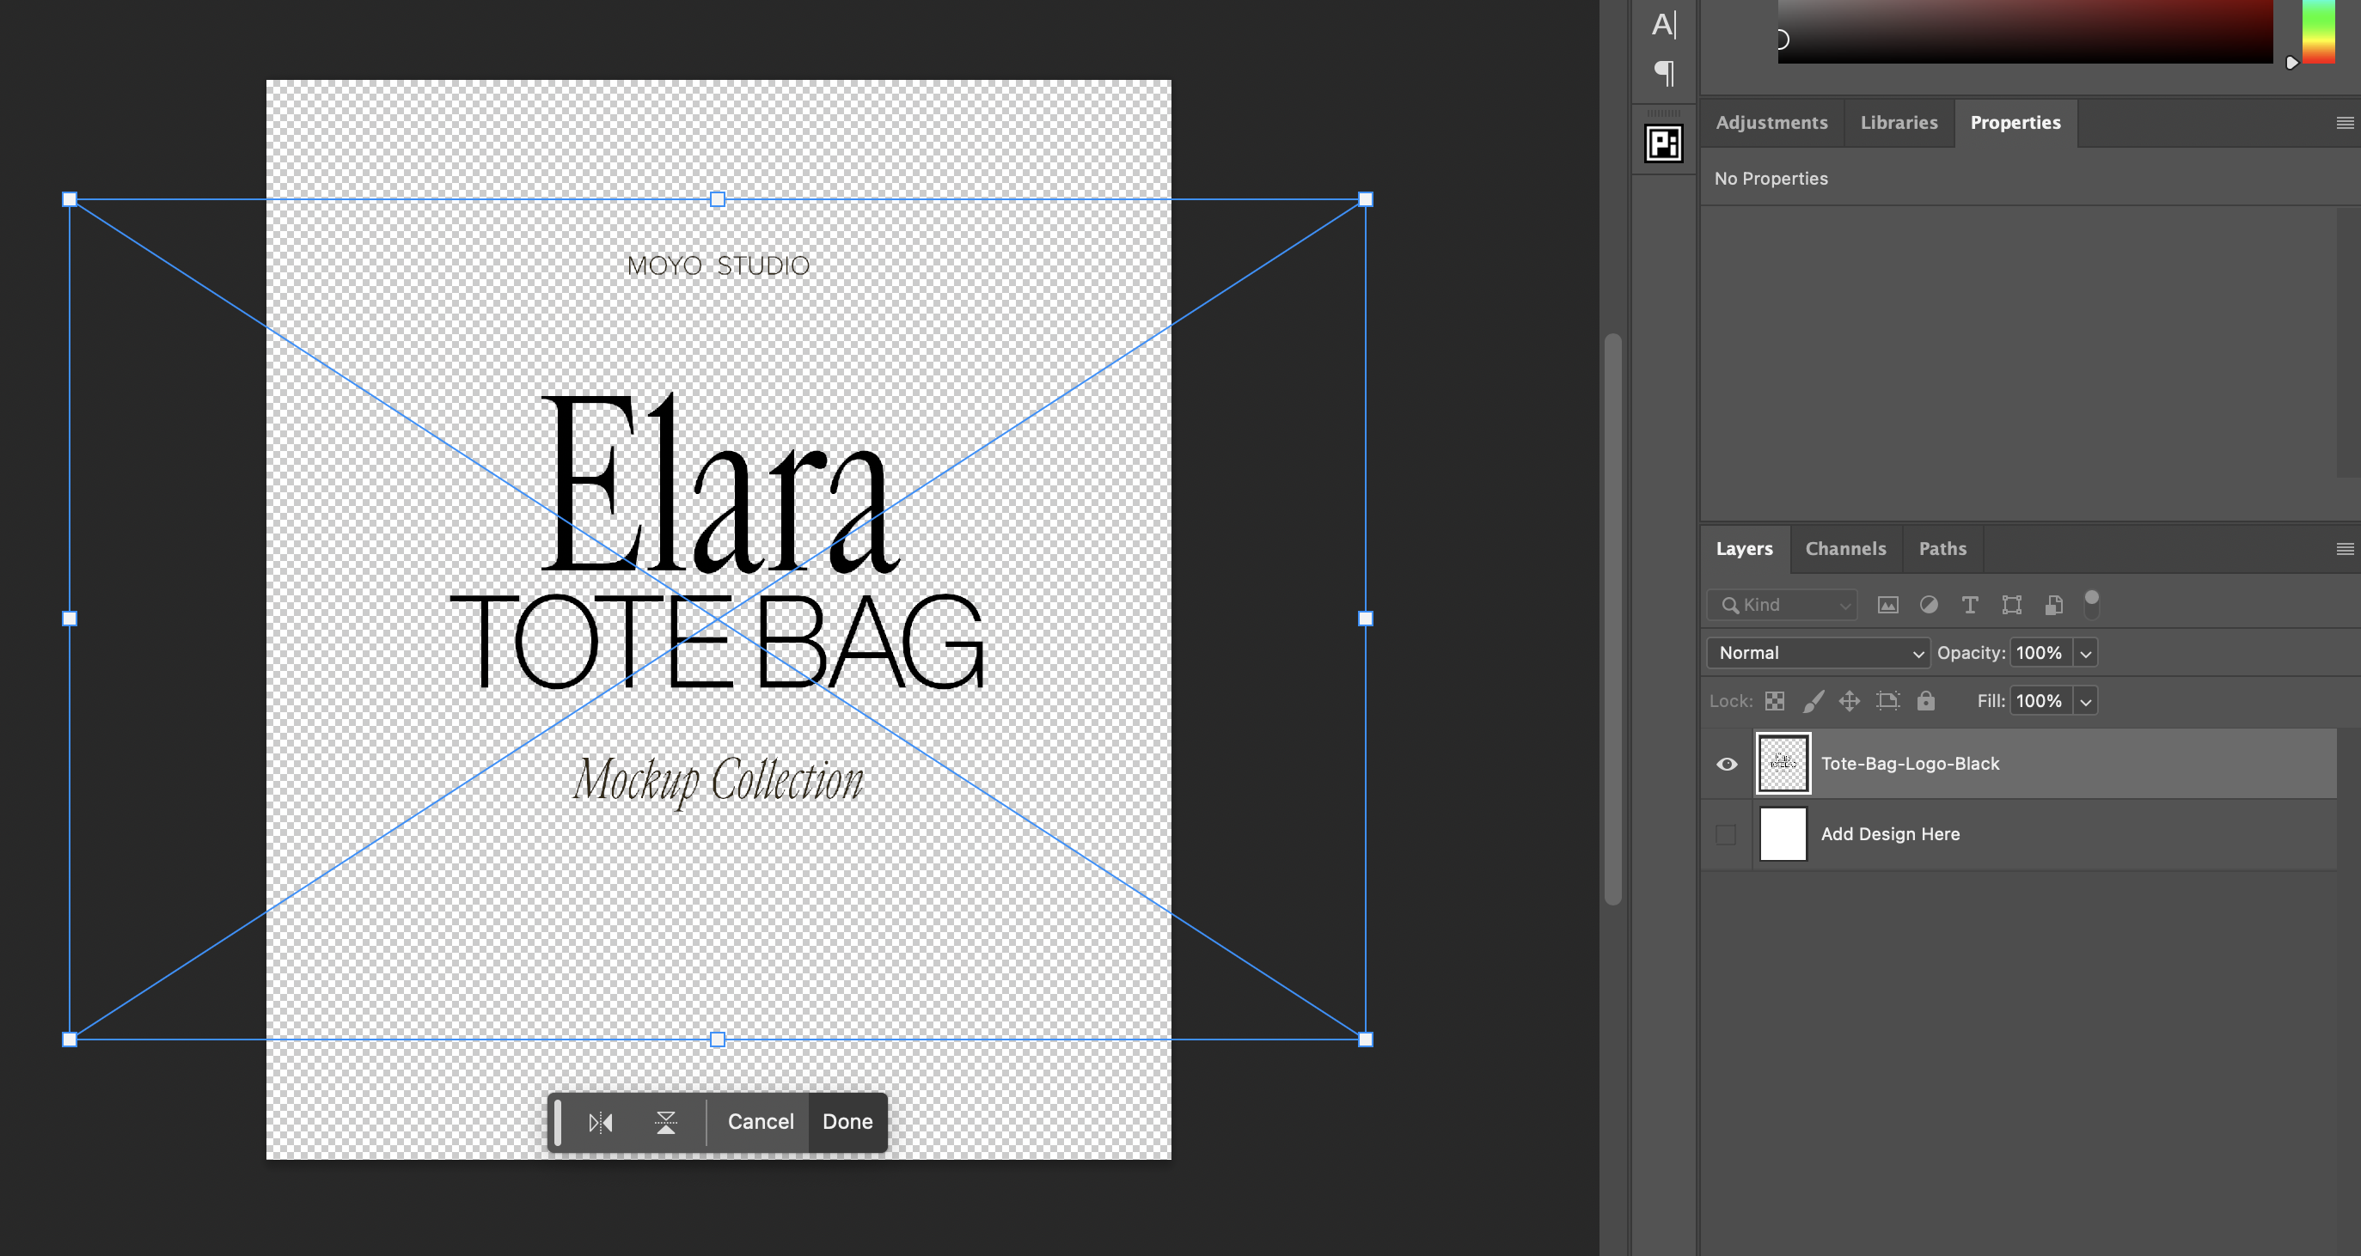Hide the Tote-Bag-Logo-Black layer
The image size is (2361, 1256).
coord(1727,764)
